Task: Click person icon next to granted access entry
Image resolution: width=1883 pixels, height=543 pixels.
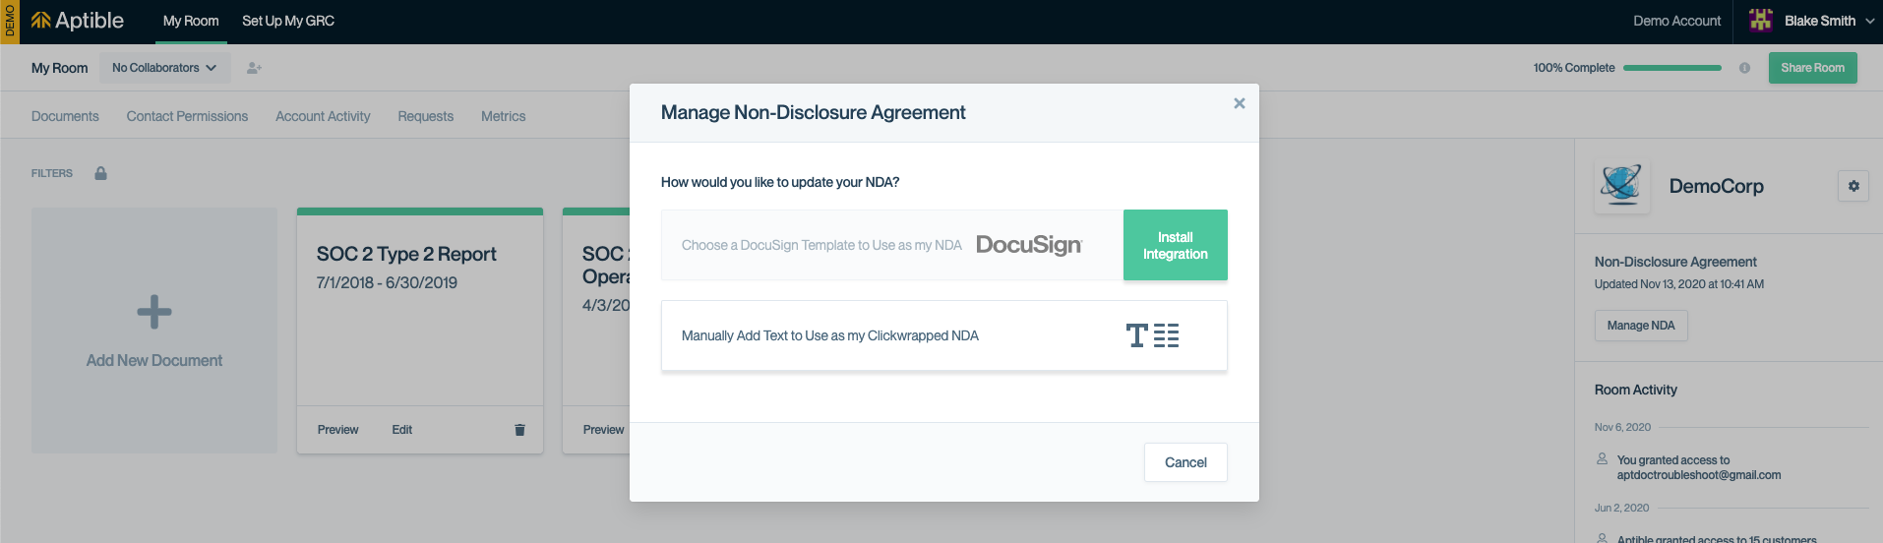Action: tap(1602, 459)
